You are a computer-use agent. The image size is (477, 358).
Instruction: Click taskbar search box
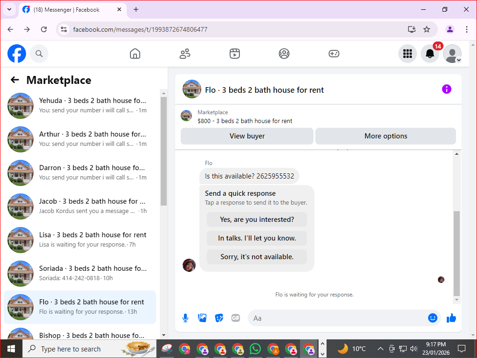89,349
